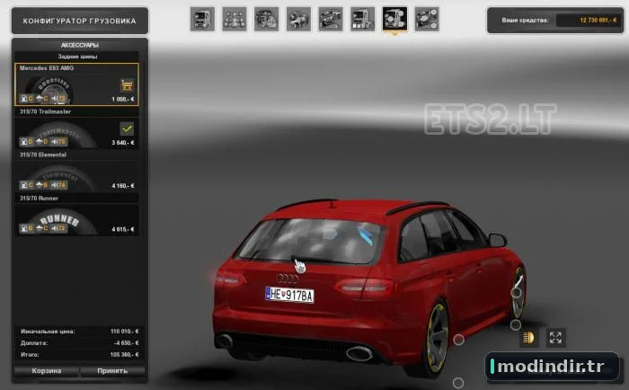
Task: Select the 315/70 Runner tire thumbnail
Action: (x=76, y=220)
